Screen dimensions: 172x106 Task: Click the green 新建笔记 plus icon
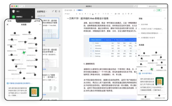(13, 17)
